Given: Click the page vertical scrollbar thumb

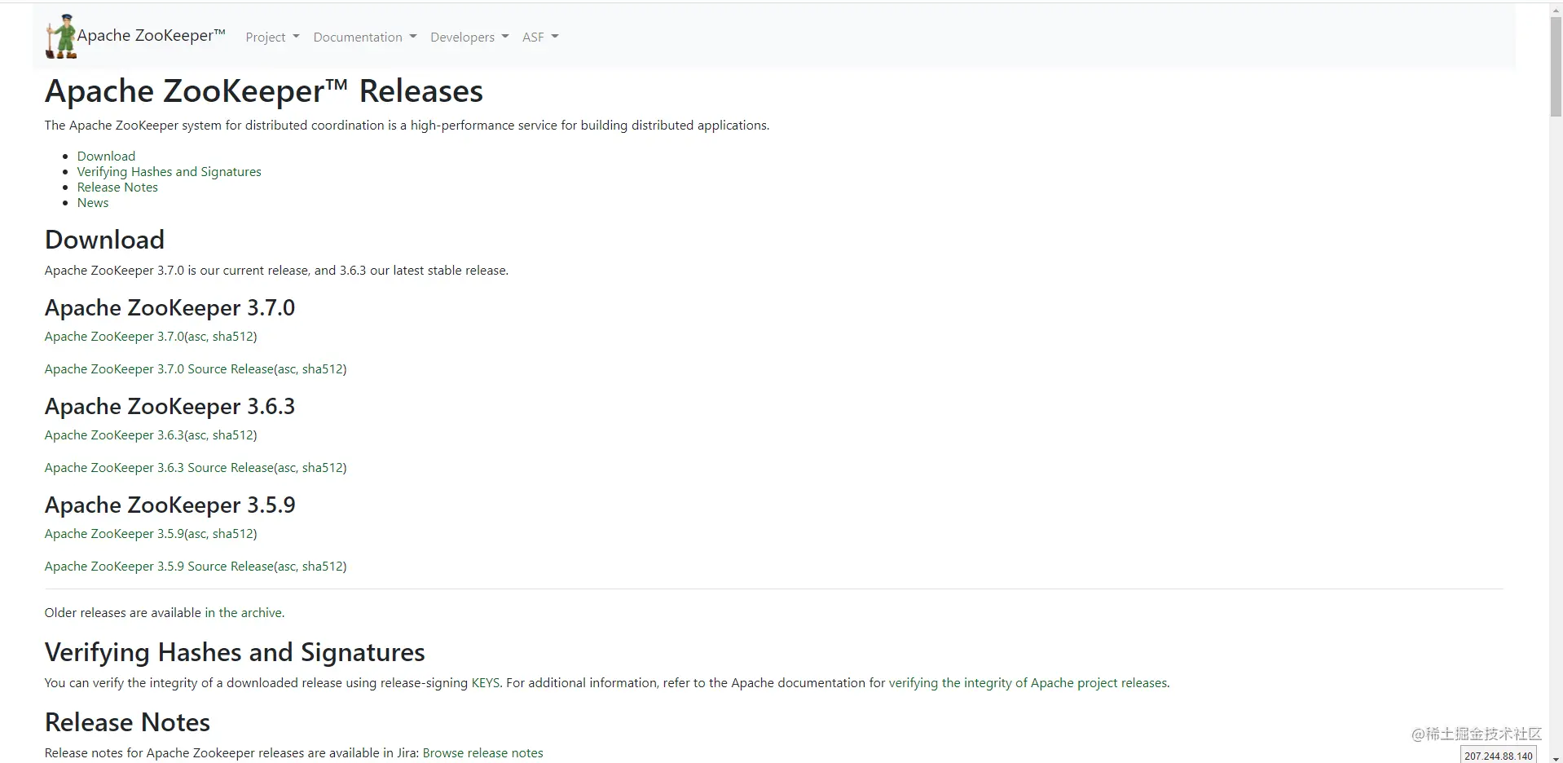Looking at the screenshot, I should tap(1556, 67).
